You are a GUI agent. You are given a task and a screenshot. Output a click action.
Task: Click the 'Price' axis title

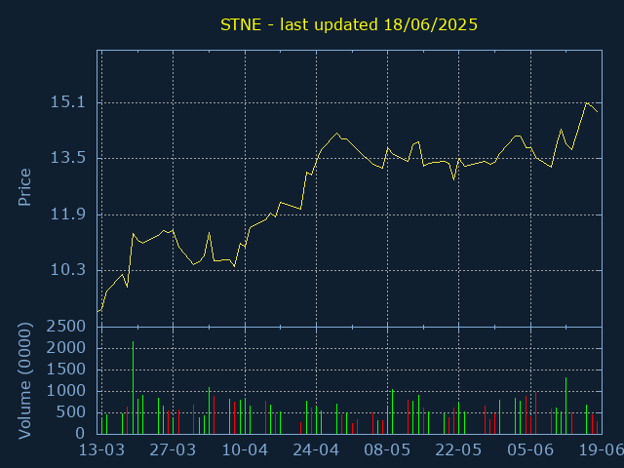click(24, 187)
